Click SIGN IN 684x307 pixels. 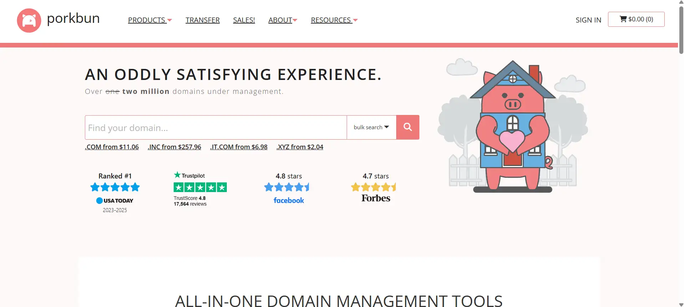[x=588, y=20]
